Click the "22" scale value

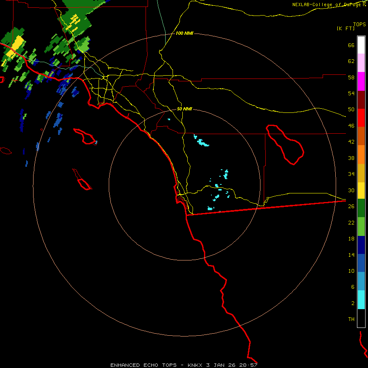(351, 222)
